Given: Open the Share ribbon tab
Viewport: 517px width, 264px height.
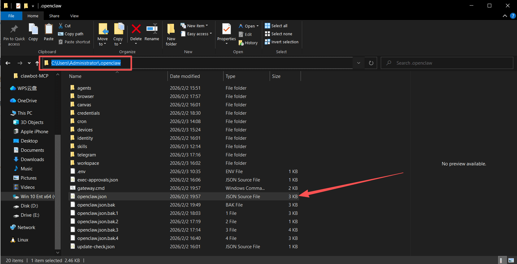Looking at the screenshot, I should point(54,16).
